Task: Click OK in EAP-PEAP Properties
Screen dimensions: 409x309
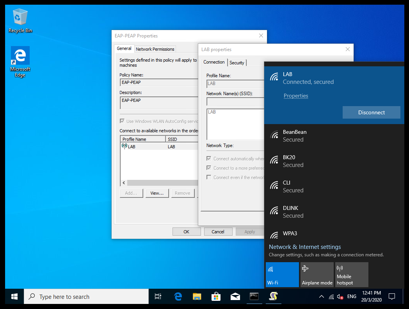Action: 187,231
